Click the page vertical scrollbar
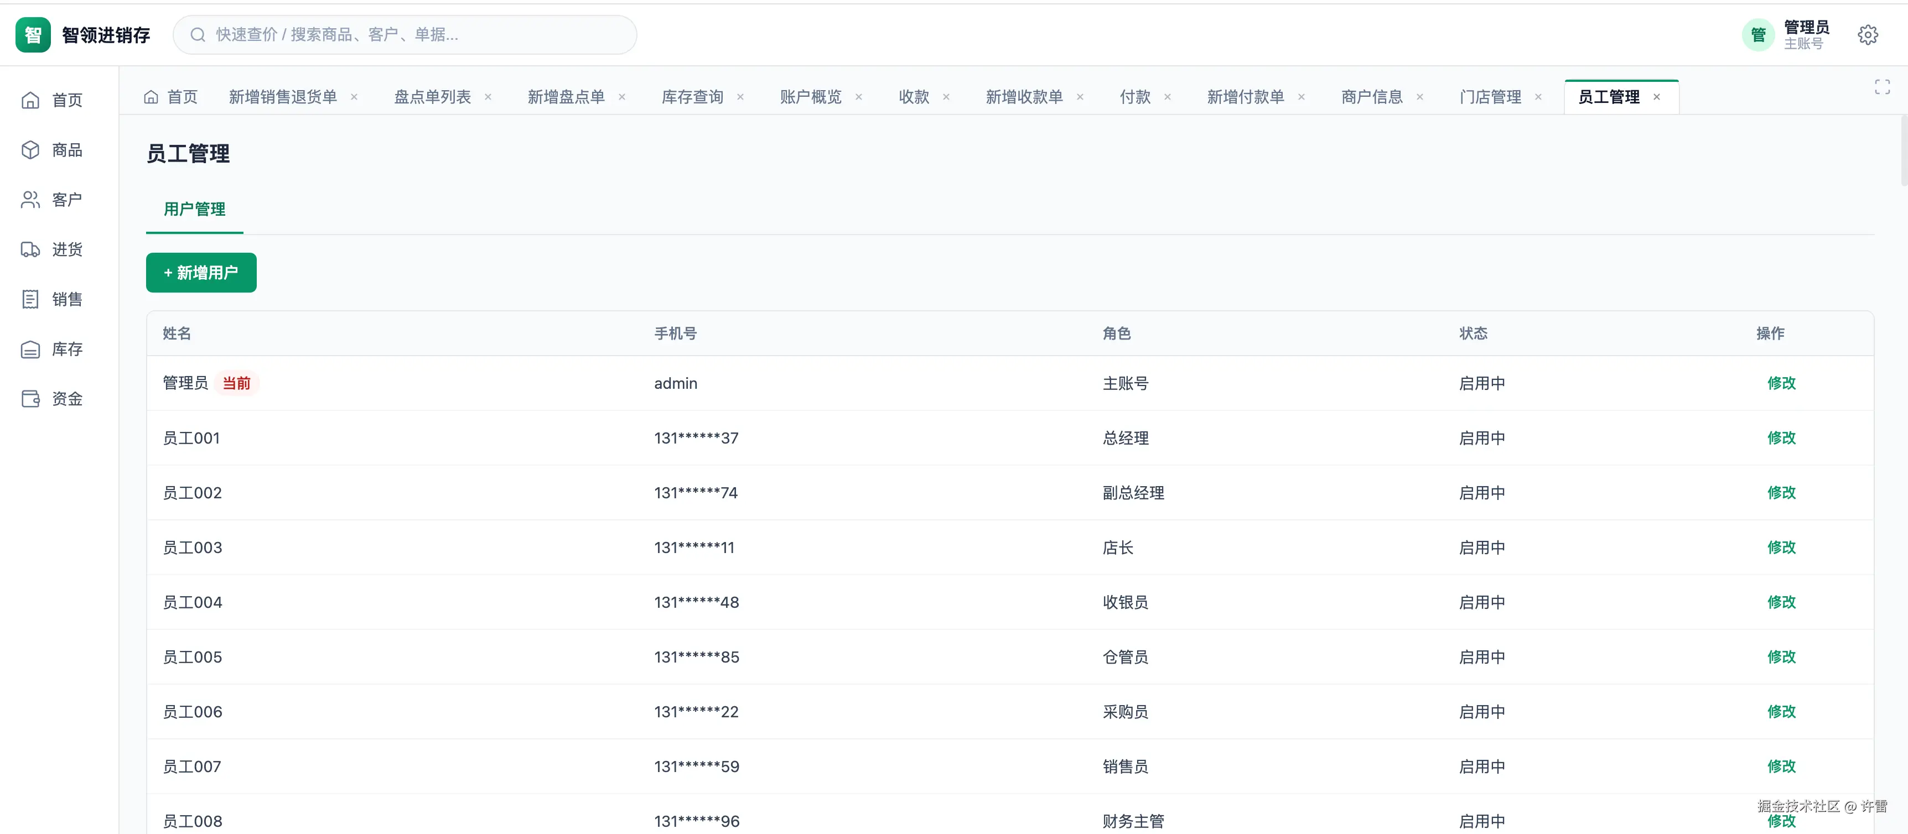Viewport: 1908px width, 834px height. tap(1903, 150)
